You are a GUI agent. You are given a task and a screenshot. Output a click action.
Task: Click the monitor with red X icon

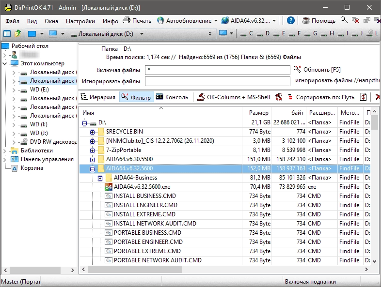pos(355,21)
